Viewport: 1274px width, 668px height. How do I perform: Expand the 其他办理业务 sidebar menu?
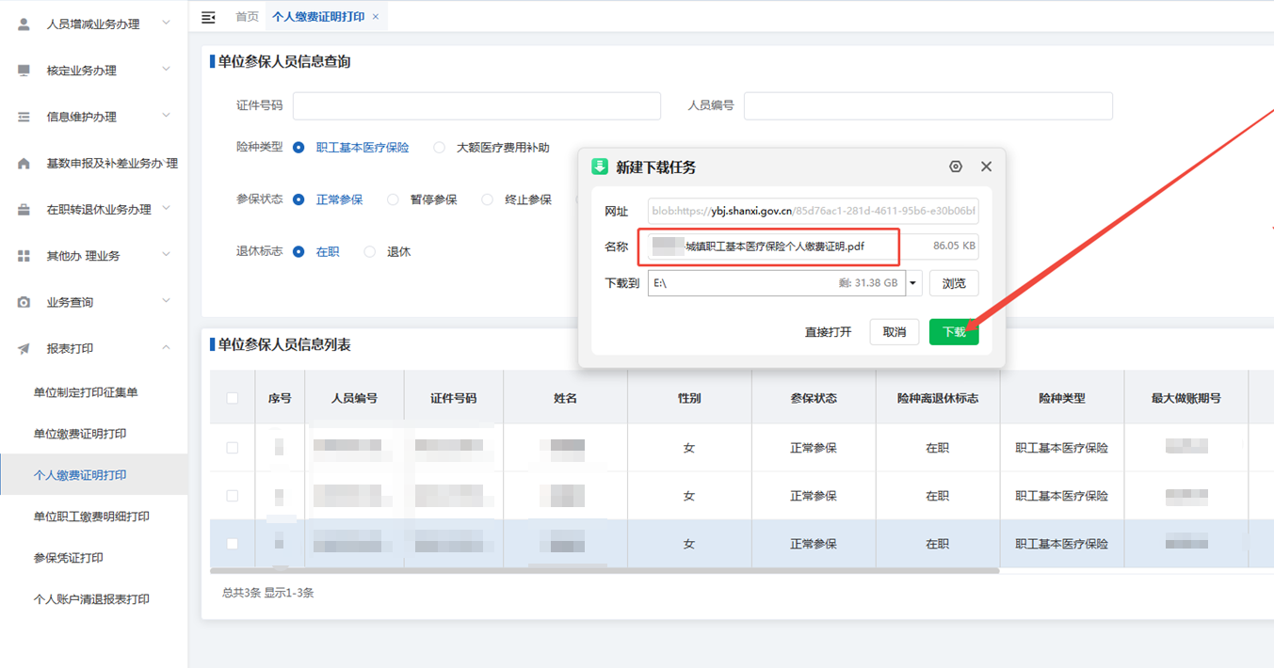pyautogui.click(x=94, y=256)
